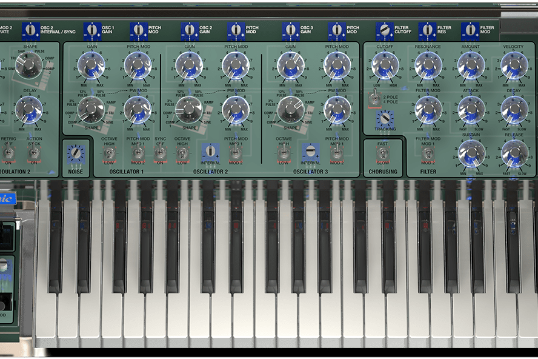Screen dimensions: 538x359
Task: Click the OSCILLATOR 3 section label
Action: [311, 172]
